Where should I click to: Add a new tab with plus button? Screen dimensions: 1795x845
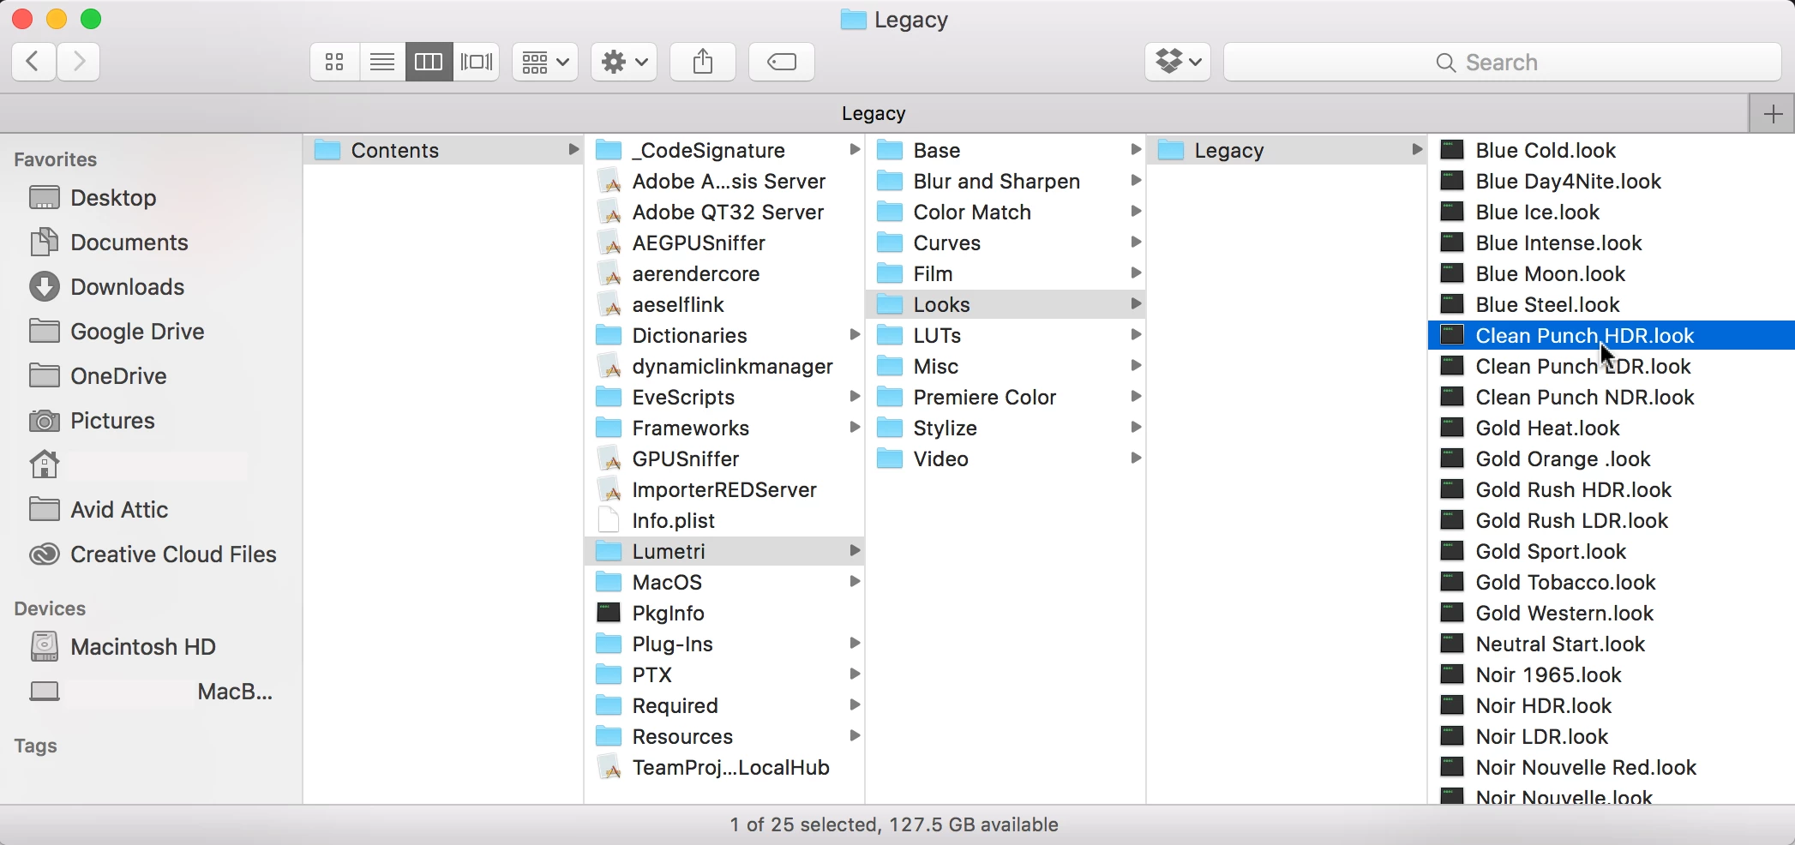point(1772,113)
